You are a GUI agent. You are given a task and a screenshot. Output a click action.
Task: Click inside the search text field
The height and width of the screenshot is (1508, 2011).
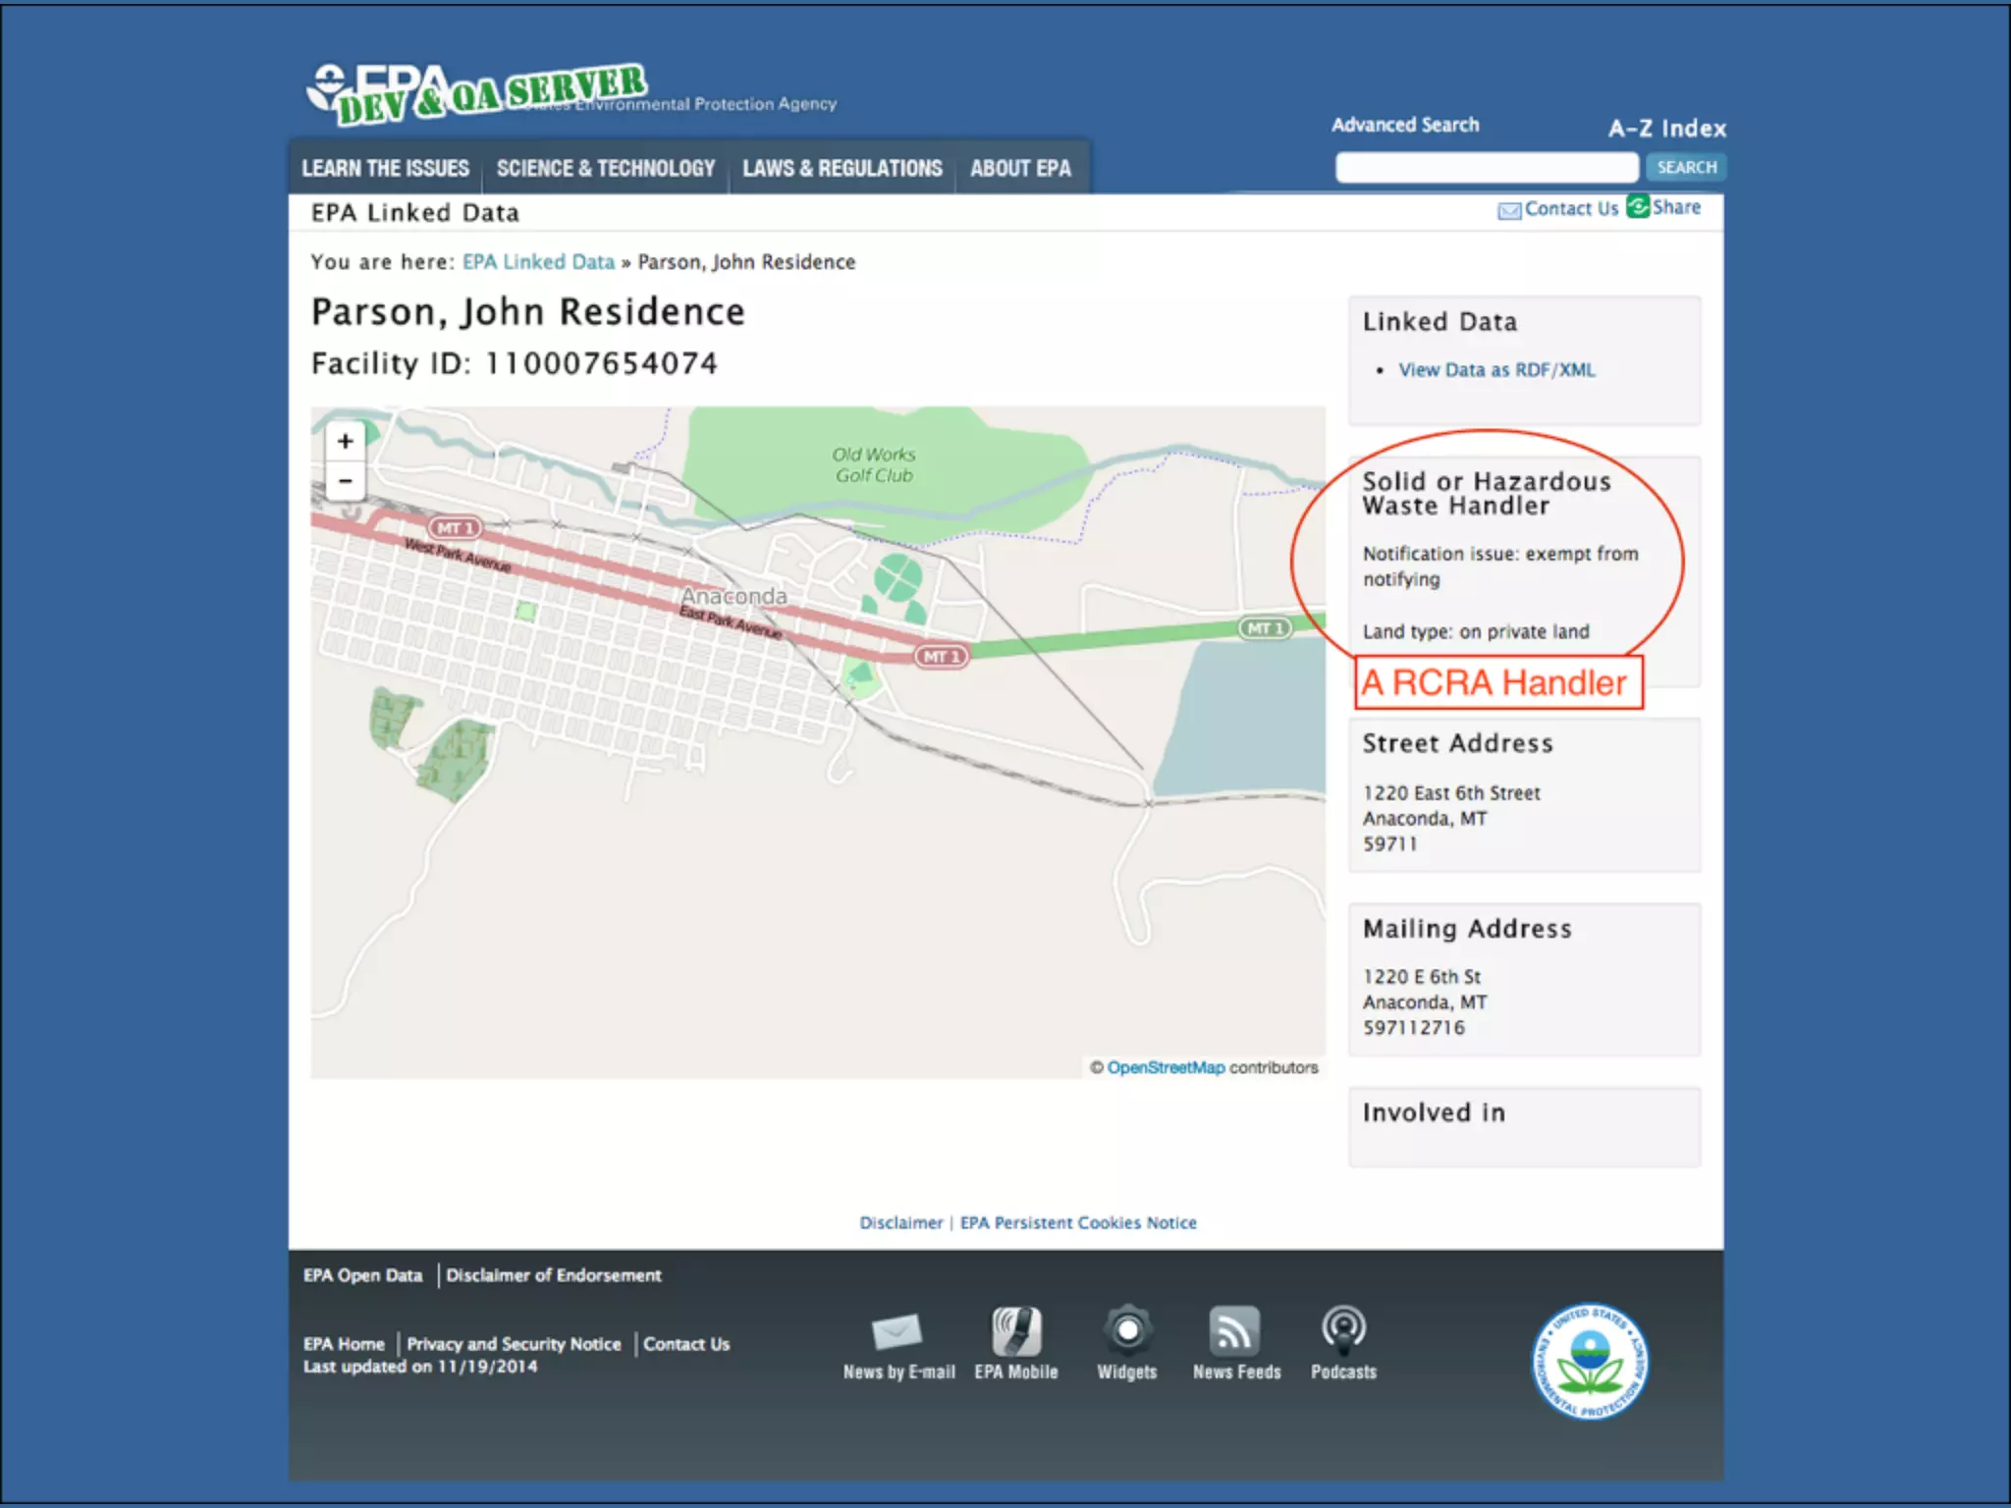1486,168
